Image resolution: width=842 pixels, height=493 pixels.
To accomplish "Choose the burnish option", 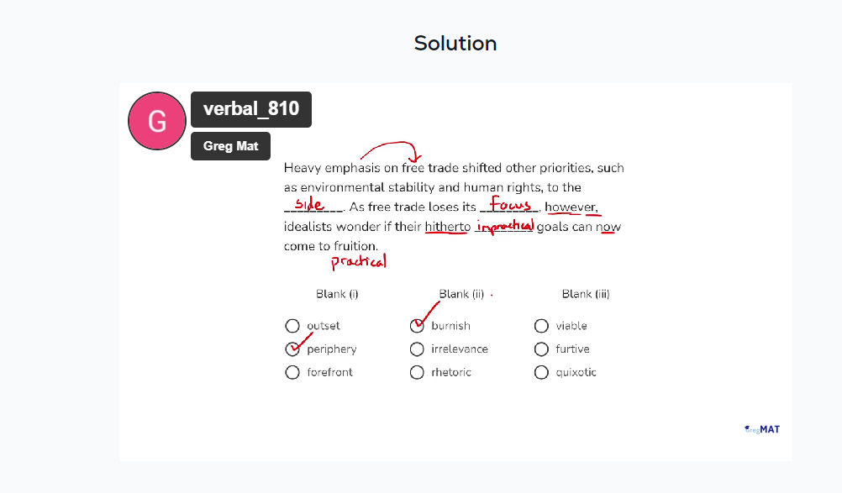I will (417, 326).
